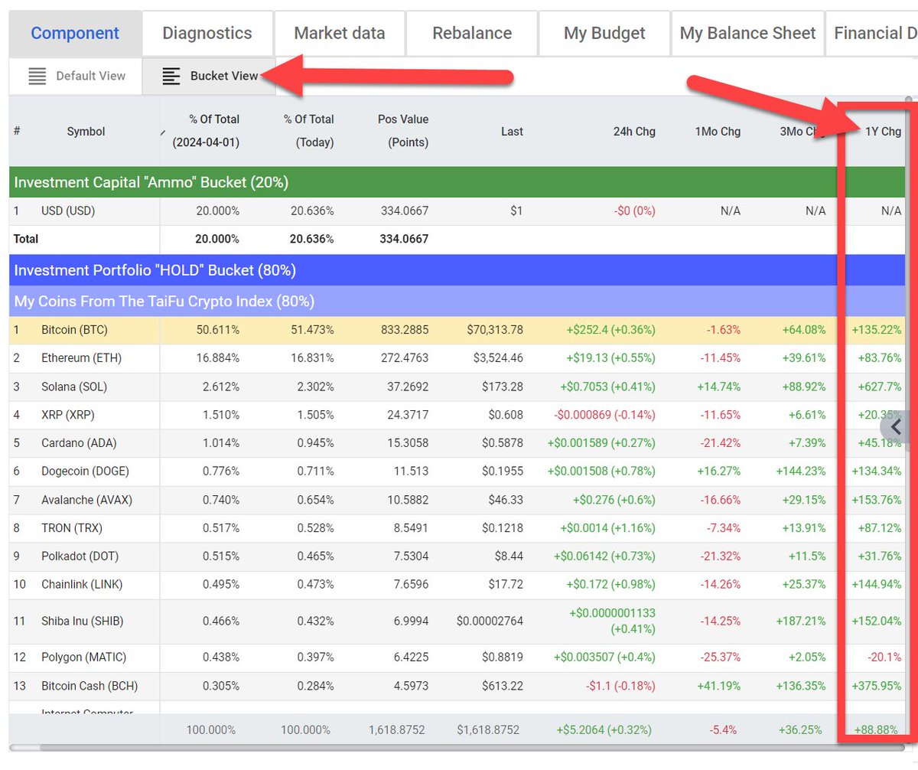Select XRP (XRP) symbol
918x770 pixels.
coord(68,415)
